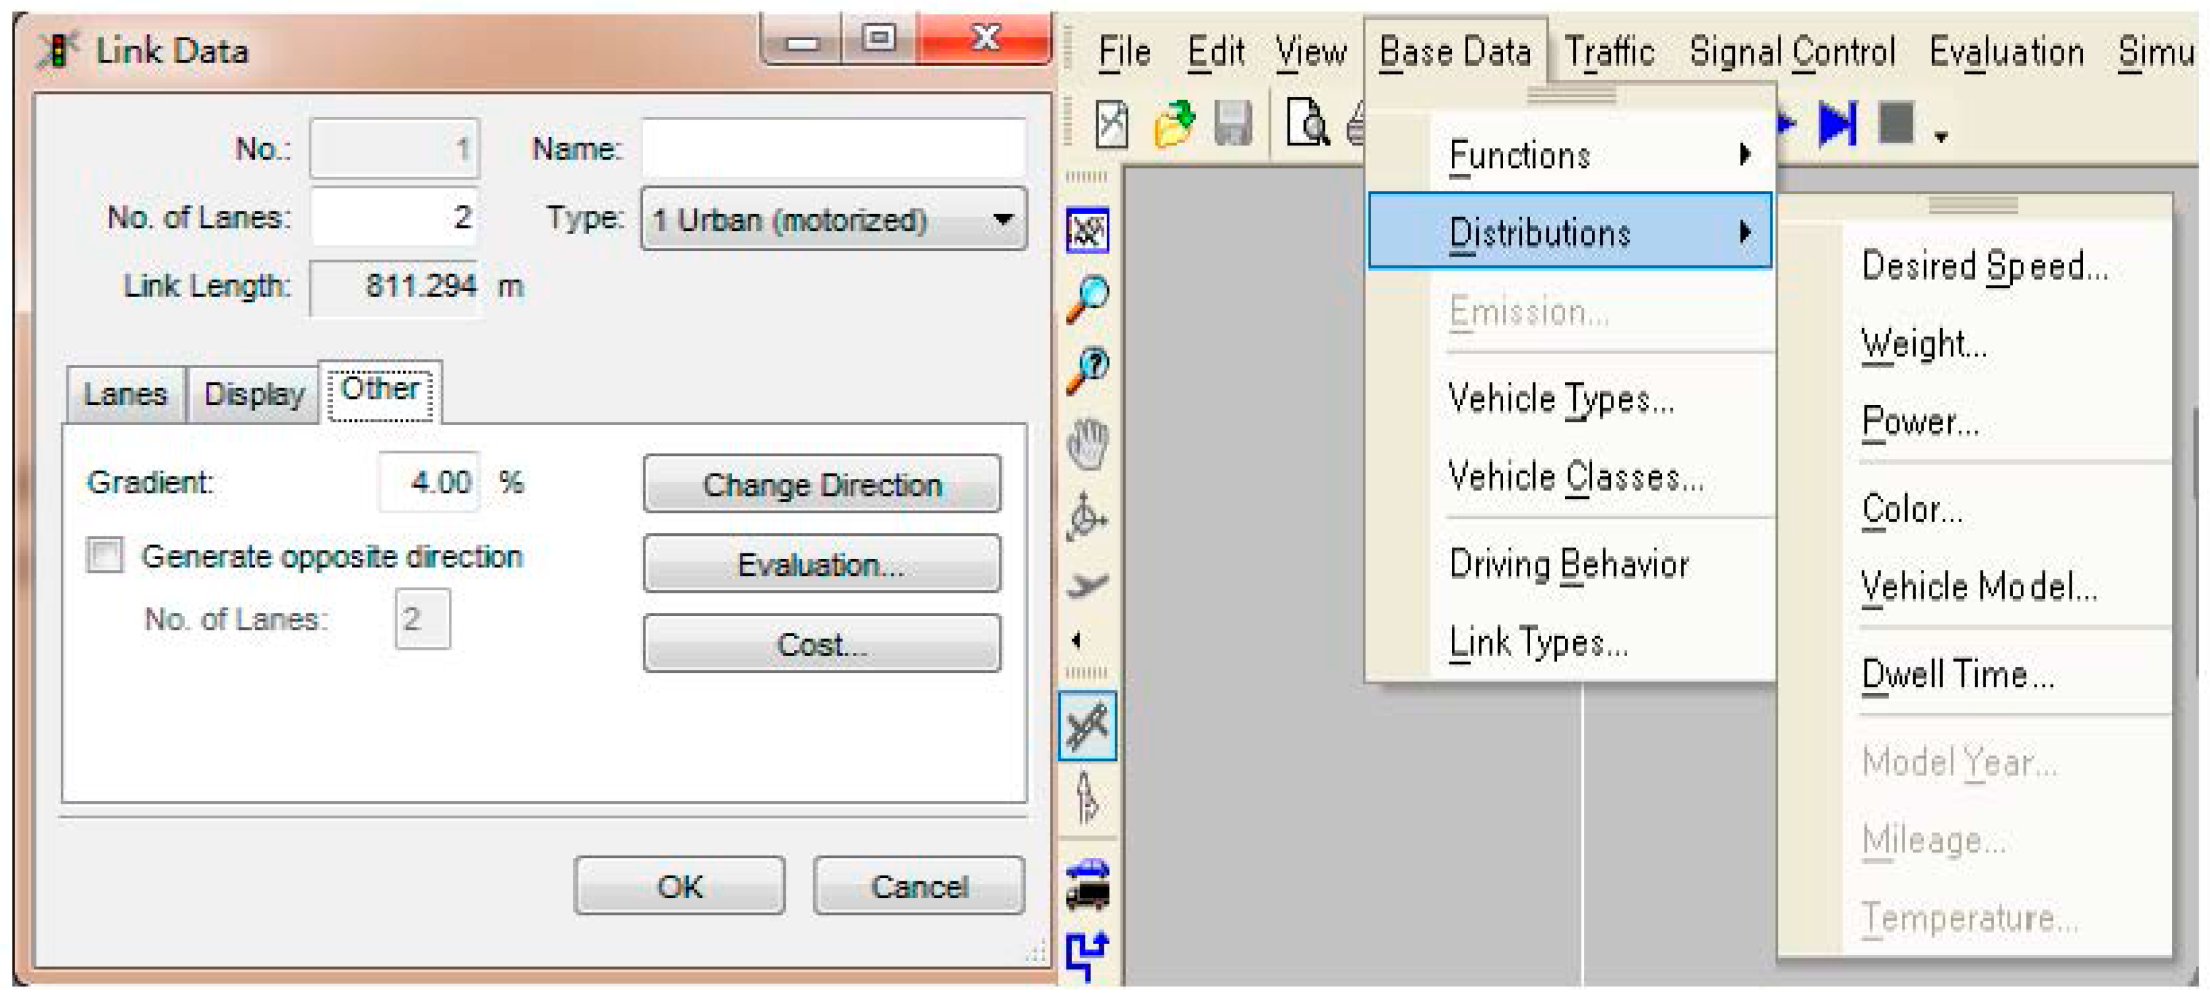
Task: Enable Generate opposite direction checkbox
Action: pos(106,556)
